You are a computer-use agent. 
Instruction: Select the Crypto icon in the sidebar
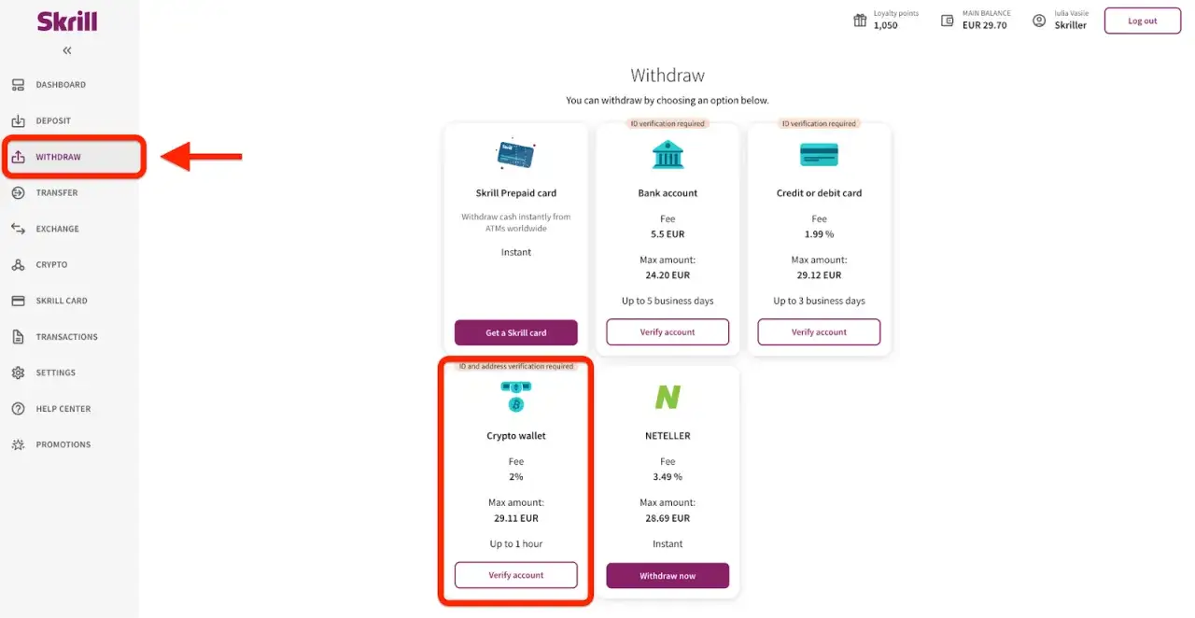(20, 264)
